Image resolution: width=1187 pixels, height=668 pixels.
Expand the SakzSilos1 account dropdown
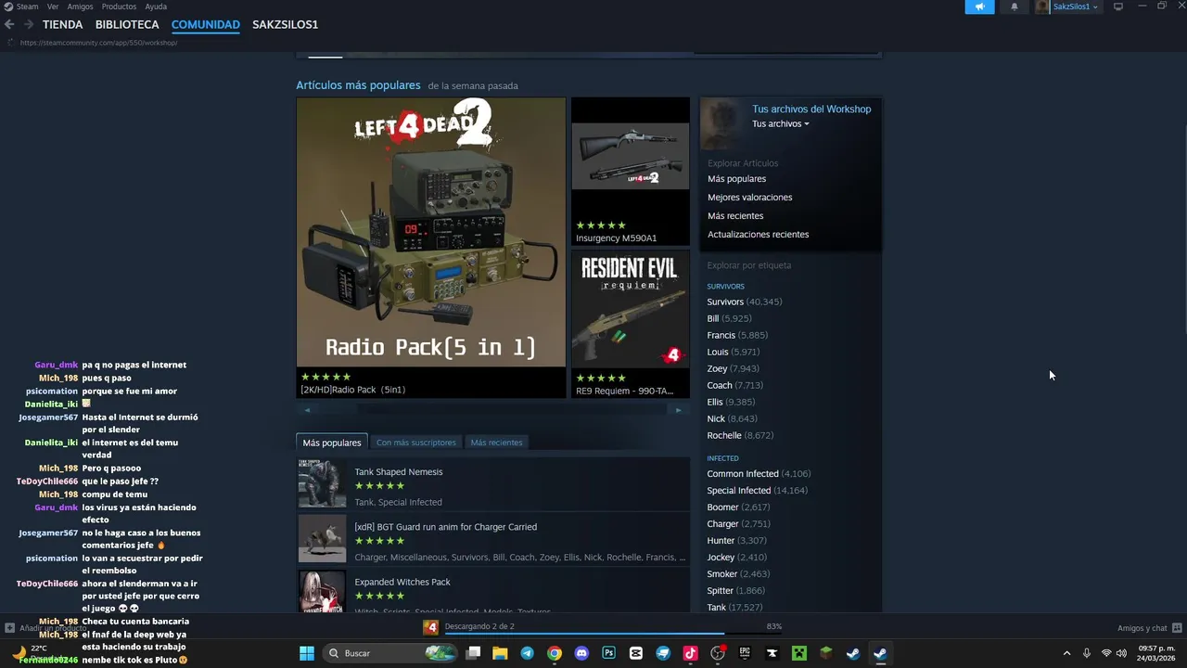point(1095,7)
